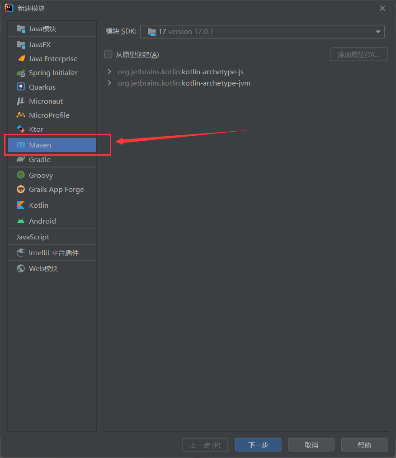
Task: Click the SDK folder icon in the combo box
Action: pyautogui.click(x=152, y=32)
